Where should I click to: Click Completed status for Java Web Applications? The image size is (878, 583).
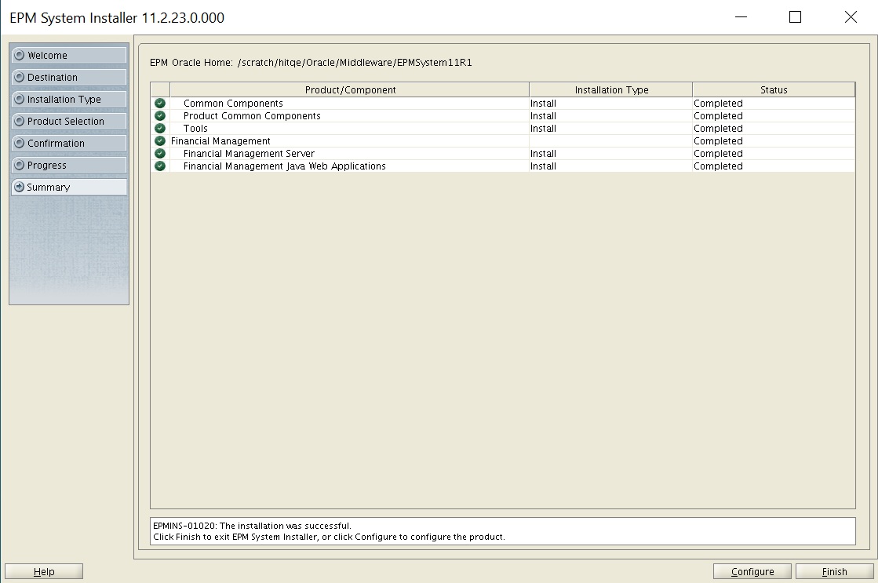tap(718, 166)
